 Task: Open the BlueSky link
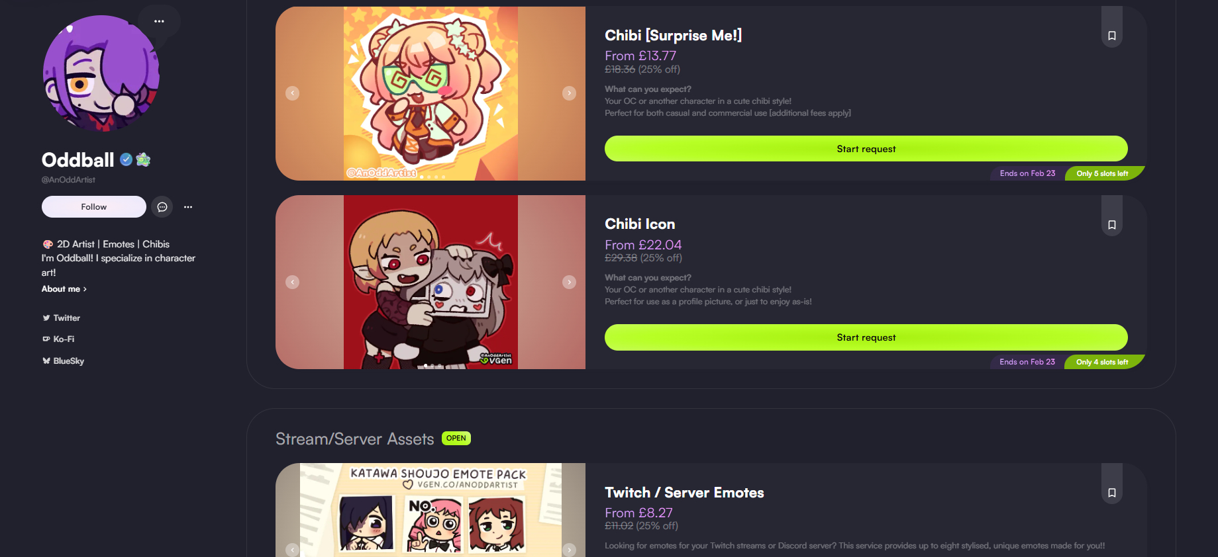coord(63,361)
